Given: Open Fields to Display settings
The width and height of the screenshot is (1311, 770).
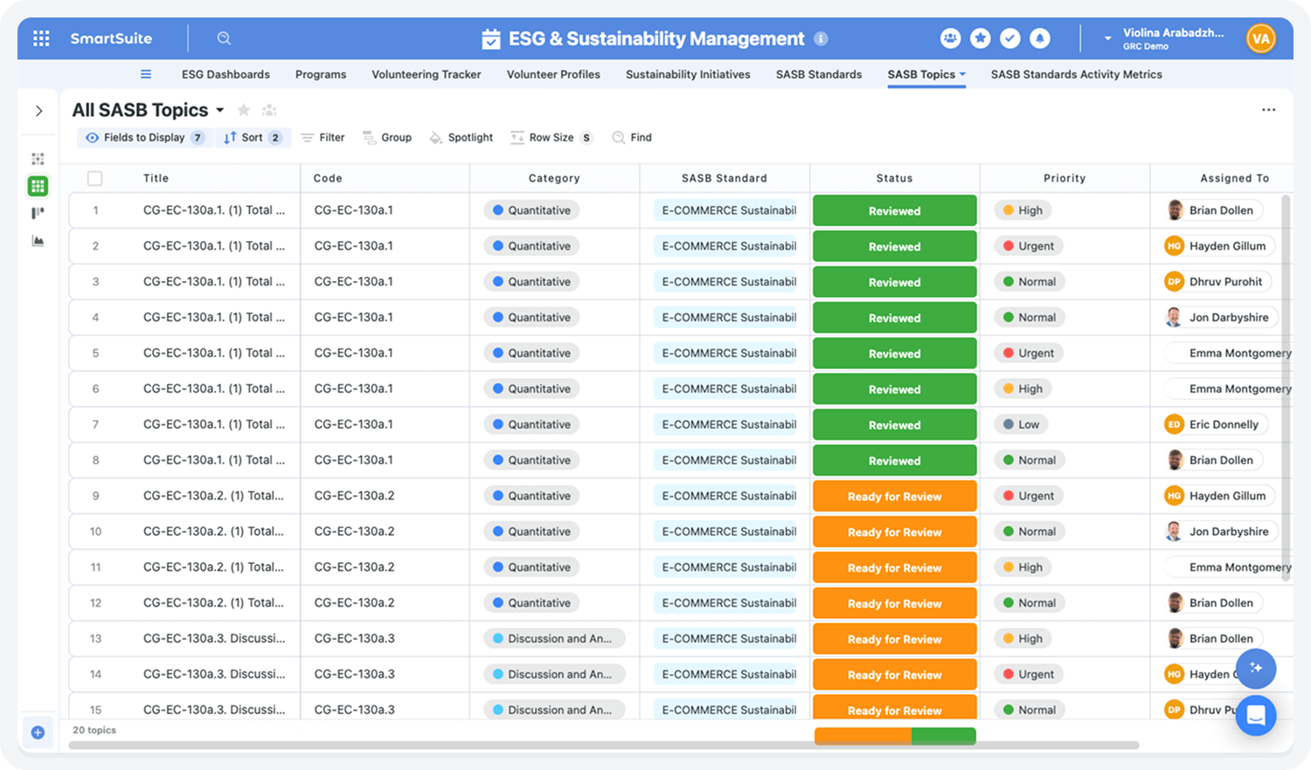Looking at the screenshot, I should point(145,138).
